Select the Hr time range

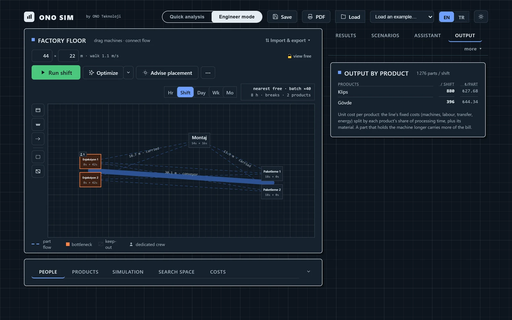(x=171, y=92)
